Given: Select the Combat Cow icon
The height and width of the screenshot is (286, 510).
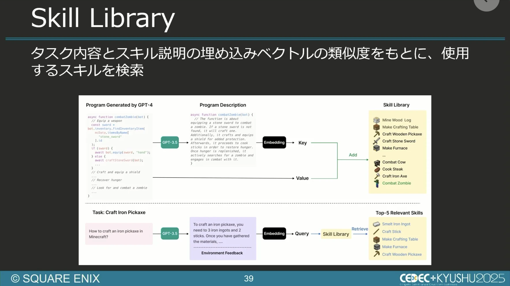Looking at the screenshot, I should (377, 162).
